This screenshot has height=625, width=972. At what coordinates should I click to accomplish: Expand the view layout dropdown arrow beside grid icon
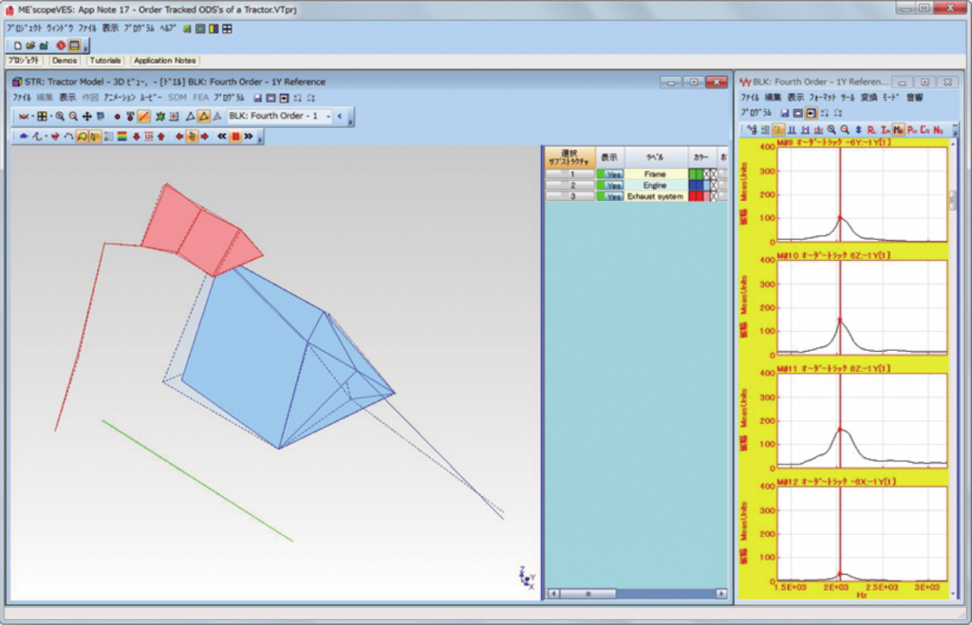51,117
